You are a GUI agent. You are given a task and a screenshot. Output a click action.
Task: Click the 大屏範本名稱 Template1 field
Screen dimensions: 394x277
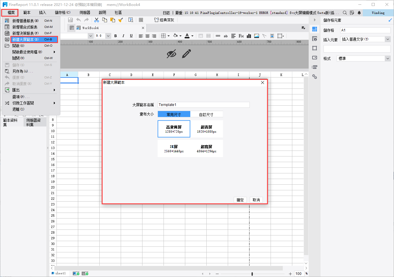[204, 105]
